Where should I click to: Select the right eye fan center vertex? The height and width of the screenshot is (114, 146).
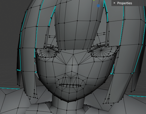click(101, 50)
